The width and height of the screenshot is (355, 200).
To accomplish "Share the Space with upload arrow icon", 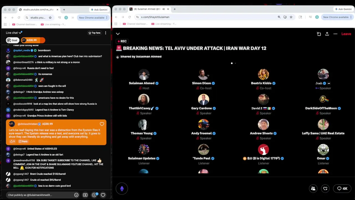I will 327,34.
